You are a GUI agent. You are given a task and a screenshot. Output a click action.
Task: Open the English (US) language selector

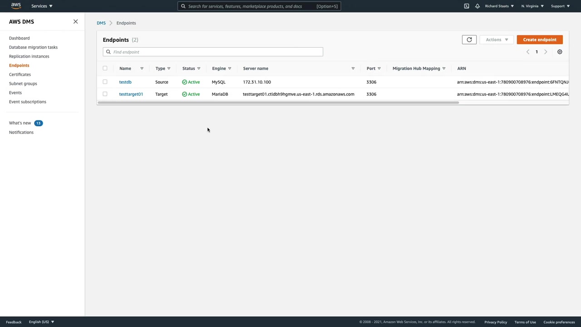41,322
